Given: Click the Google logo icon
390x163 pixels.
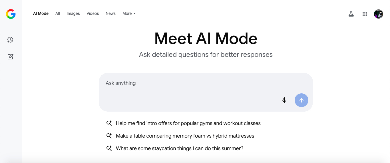Looking at the screenshot, I should pos(11,14).
